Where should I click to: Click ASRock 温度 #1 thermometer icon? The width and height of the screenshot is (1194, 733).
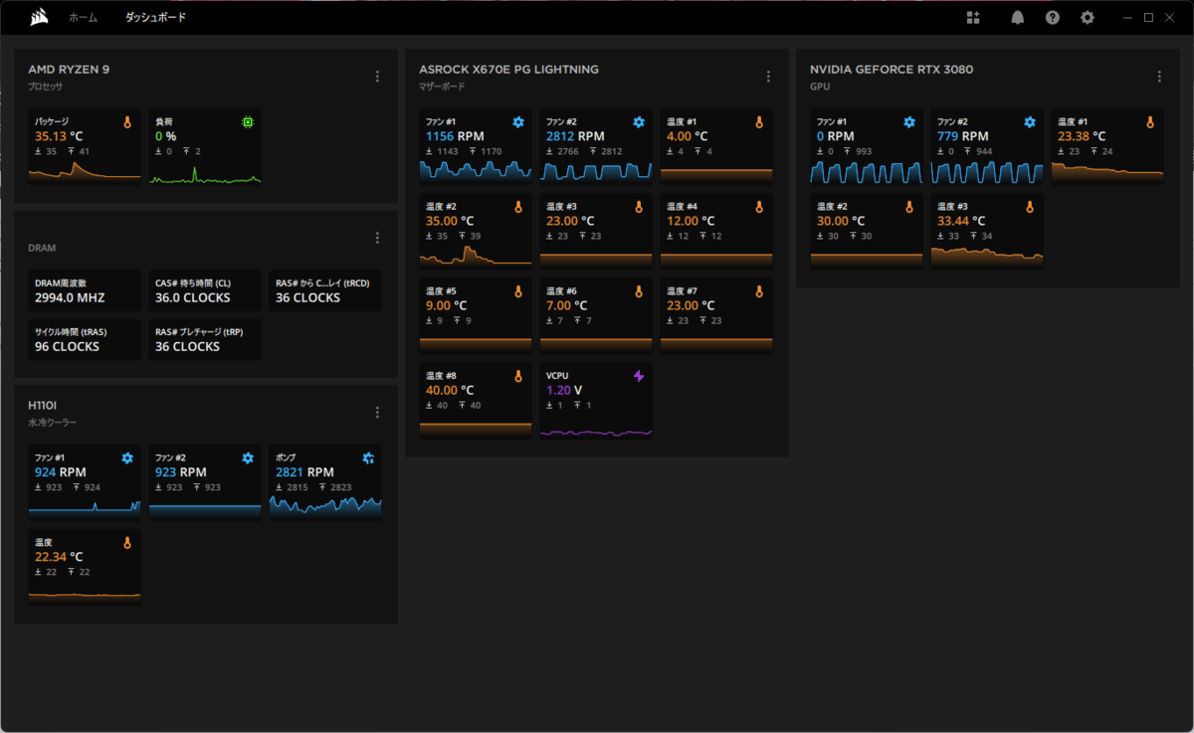point(759,121)
